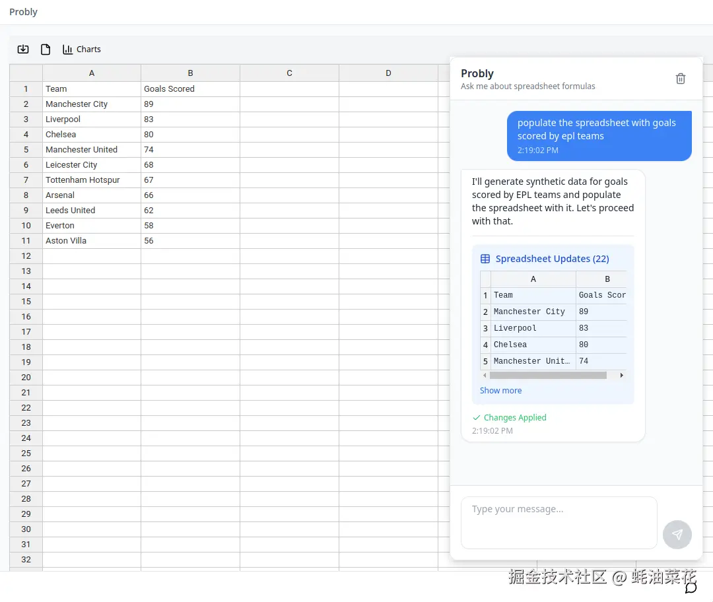Click the preview table left scroll arrow
The width and height of the screenshot is (713, 602).
pyautogui.click(x=485, y=375)
